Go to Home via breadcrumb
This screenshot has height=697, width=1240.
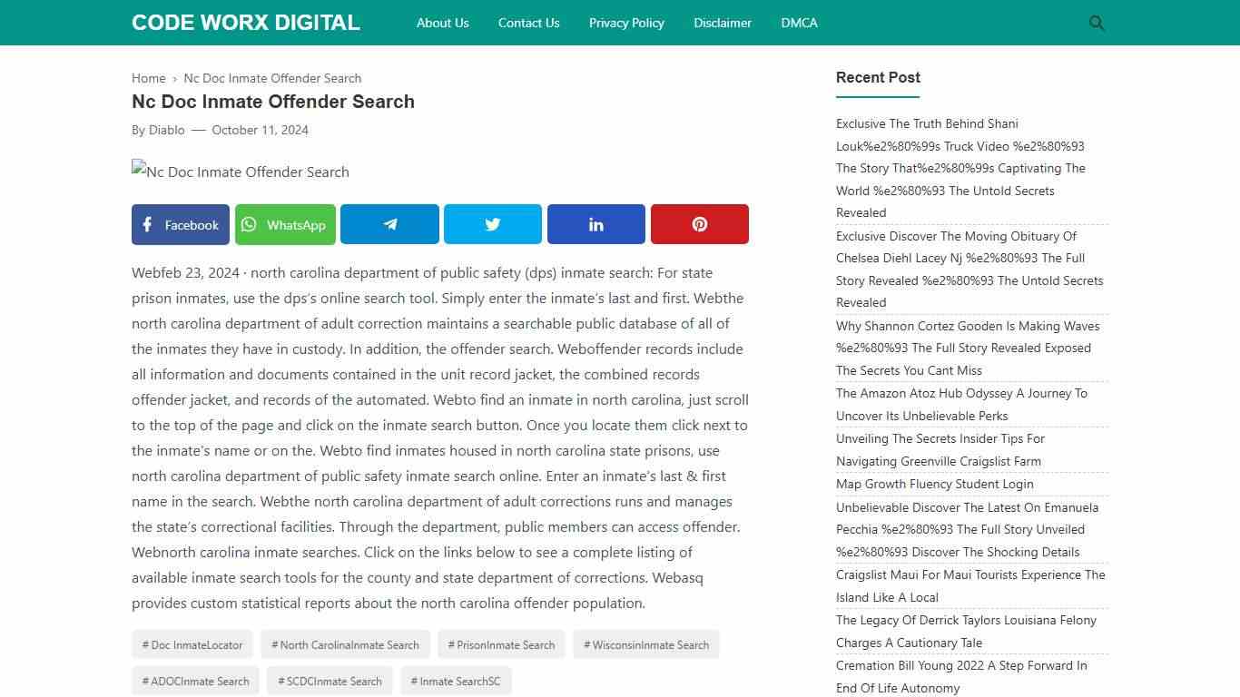pyautogui.click(x=148, y=78)
